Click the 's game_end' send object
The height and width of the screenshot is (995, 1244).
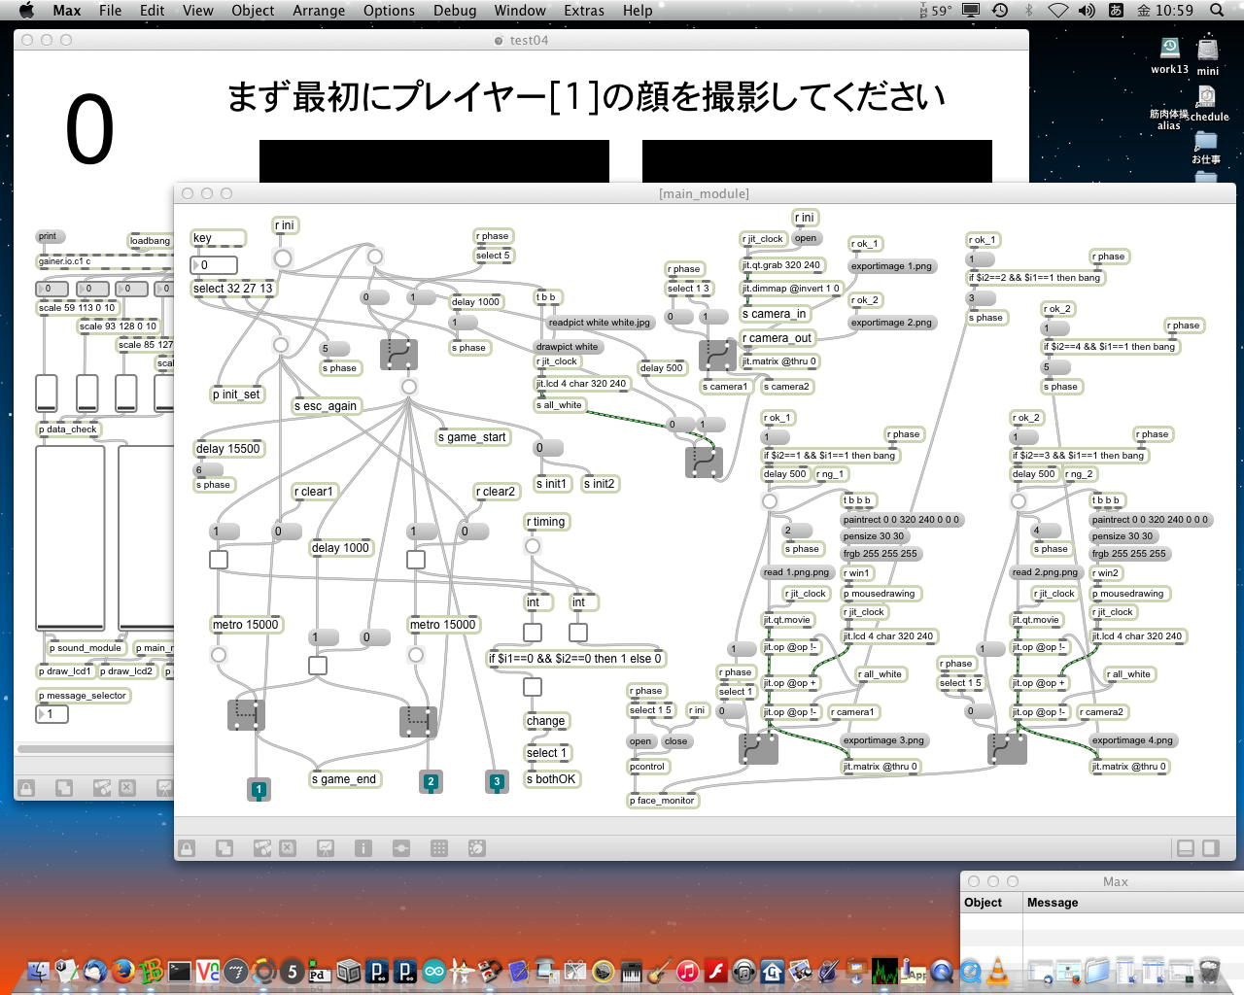click(x=345, y=779)
